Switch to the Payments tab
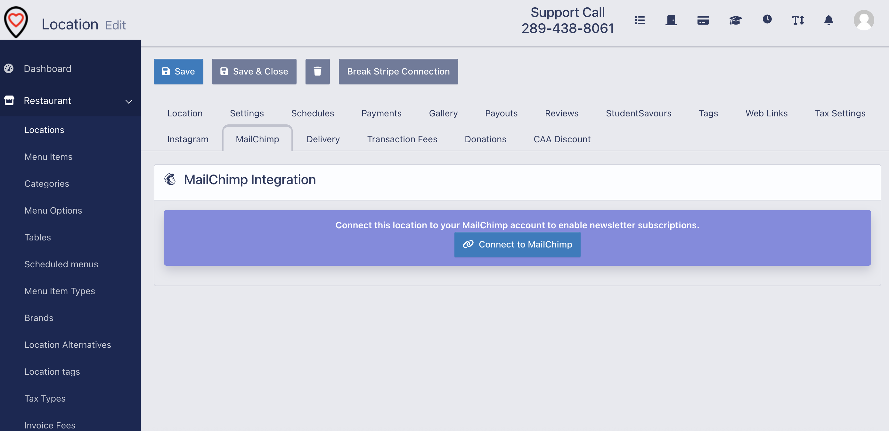This screenshot has width=889, height=431. [x=381, y=114]
